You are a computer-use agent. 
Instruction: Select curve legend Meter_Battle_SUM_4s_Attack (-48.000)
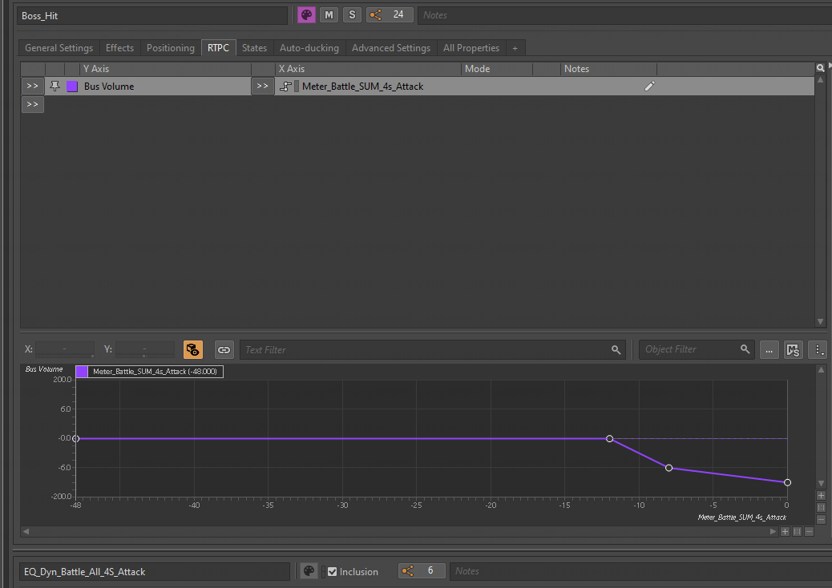point(155,372)
